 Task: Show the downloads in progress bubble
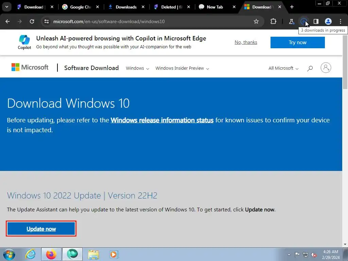(x=303, y=21)
